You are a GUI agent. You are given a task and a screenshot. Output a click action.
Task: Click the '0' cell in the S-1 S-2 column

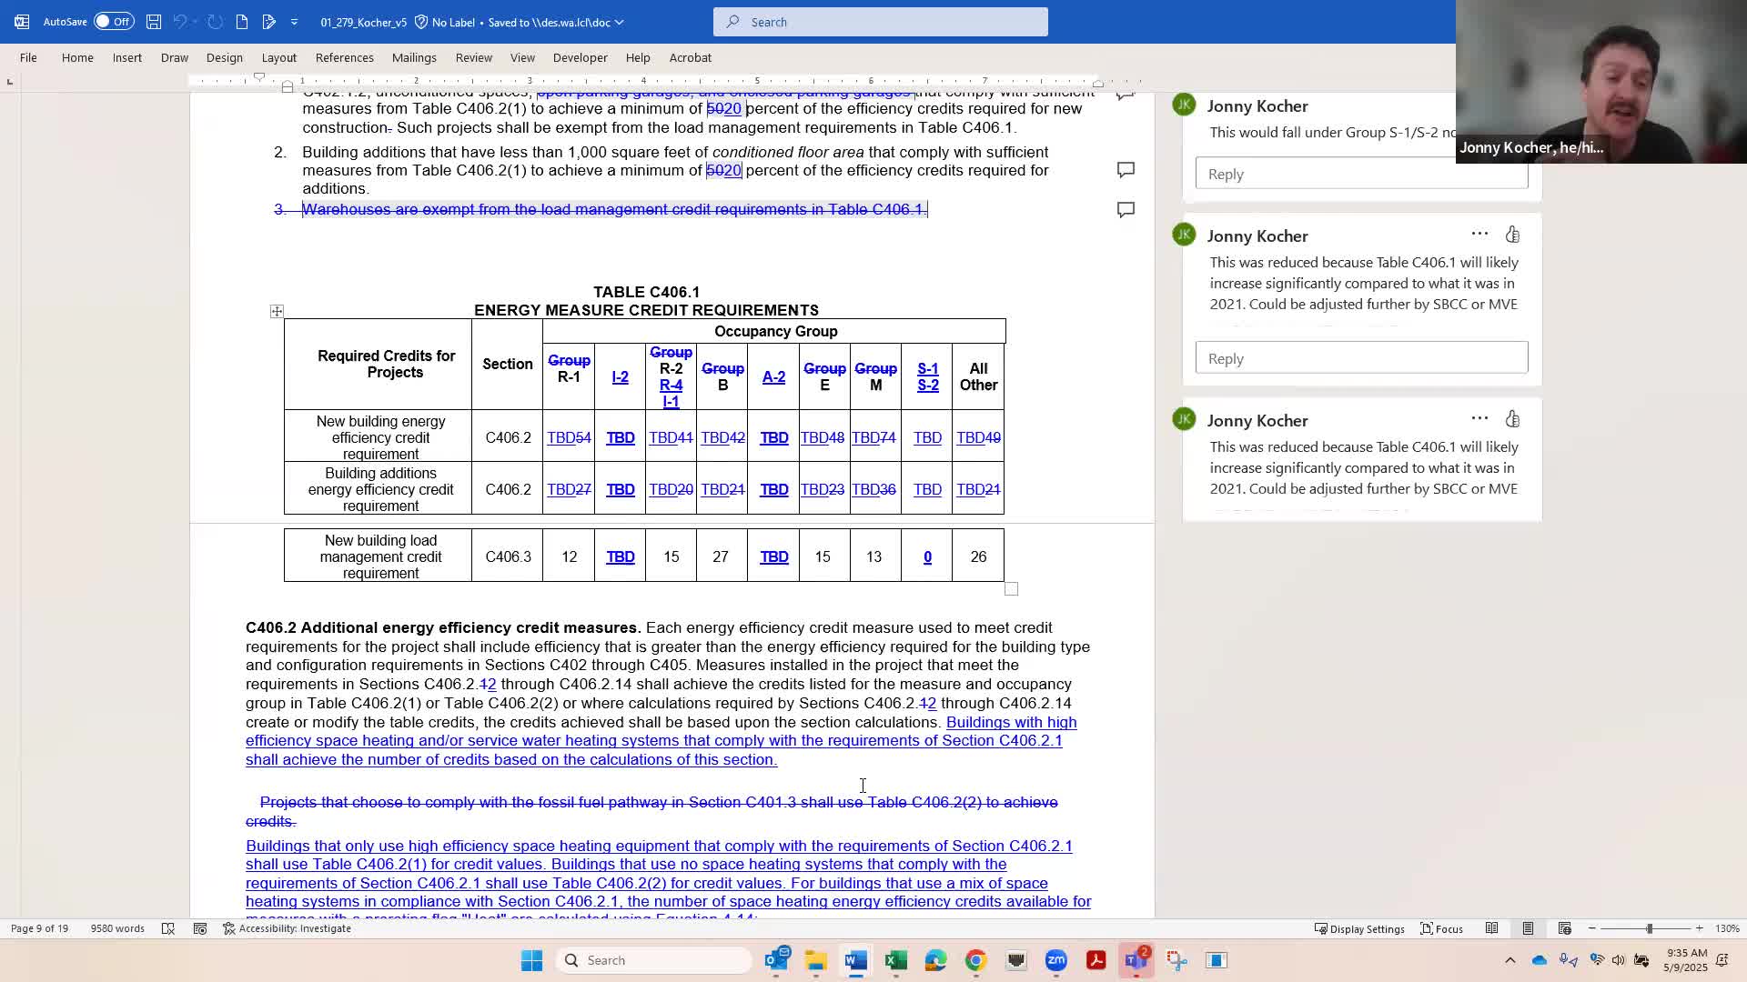pos(927,557)
